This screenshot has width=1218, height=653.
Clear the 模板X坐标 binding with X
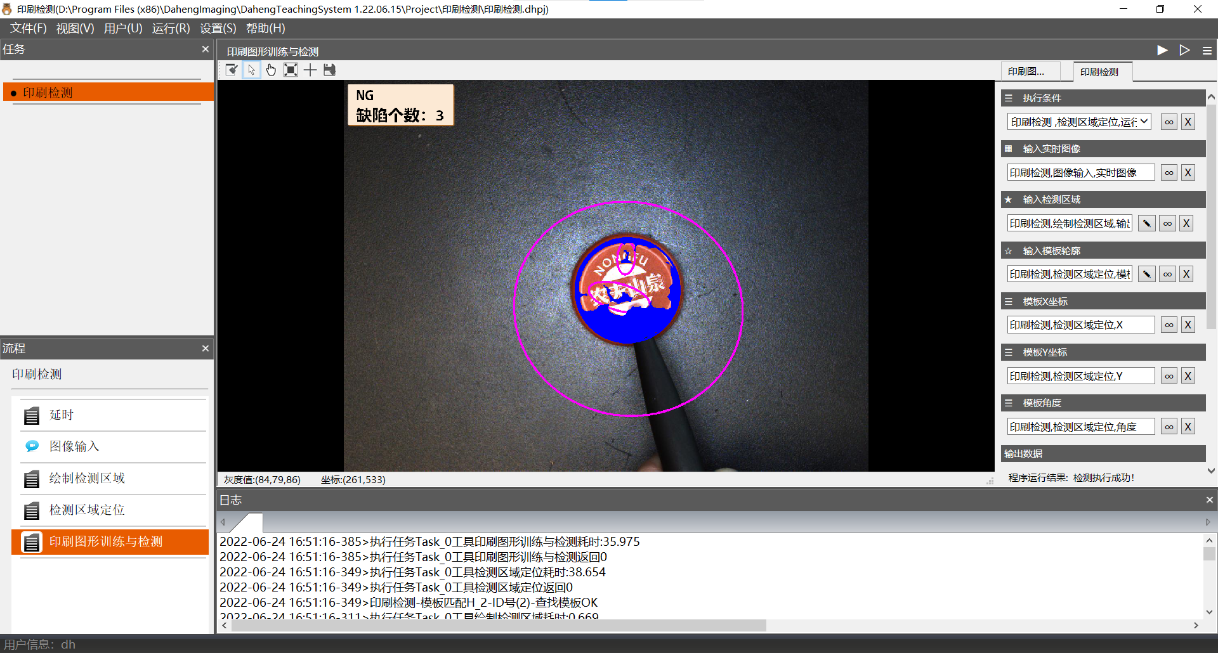point(1188,325)
